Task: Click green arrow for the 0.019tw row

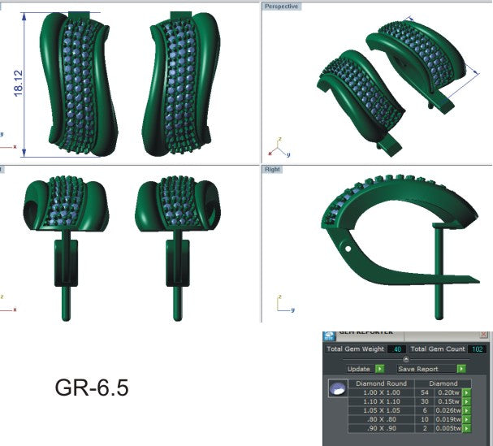Action: pos(466,419)
